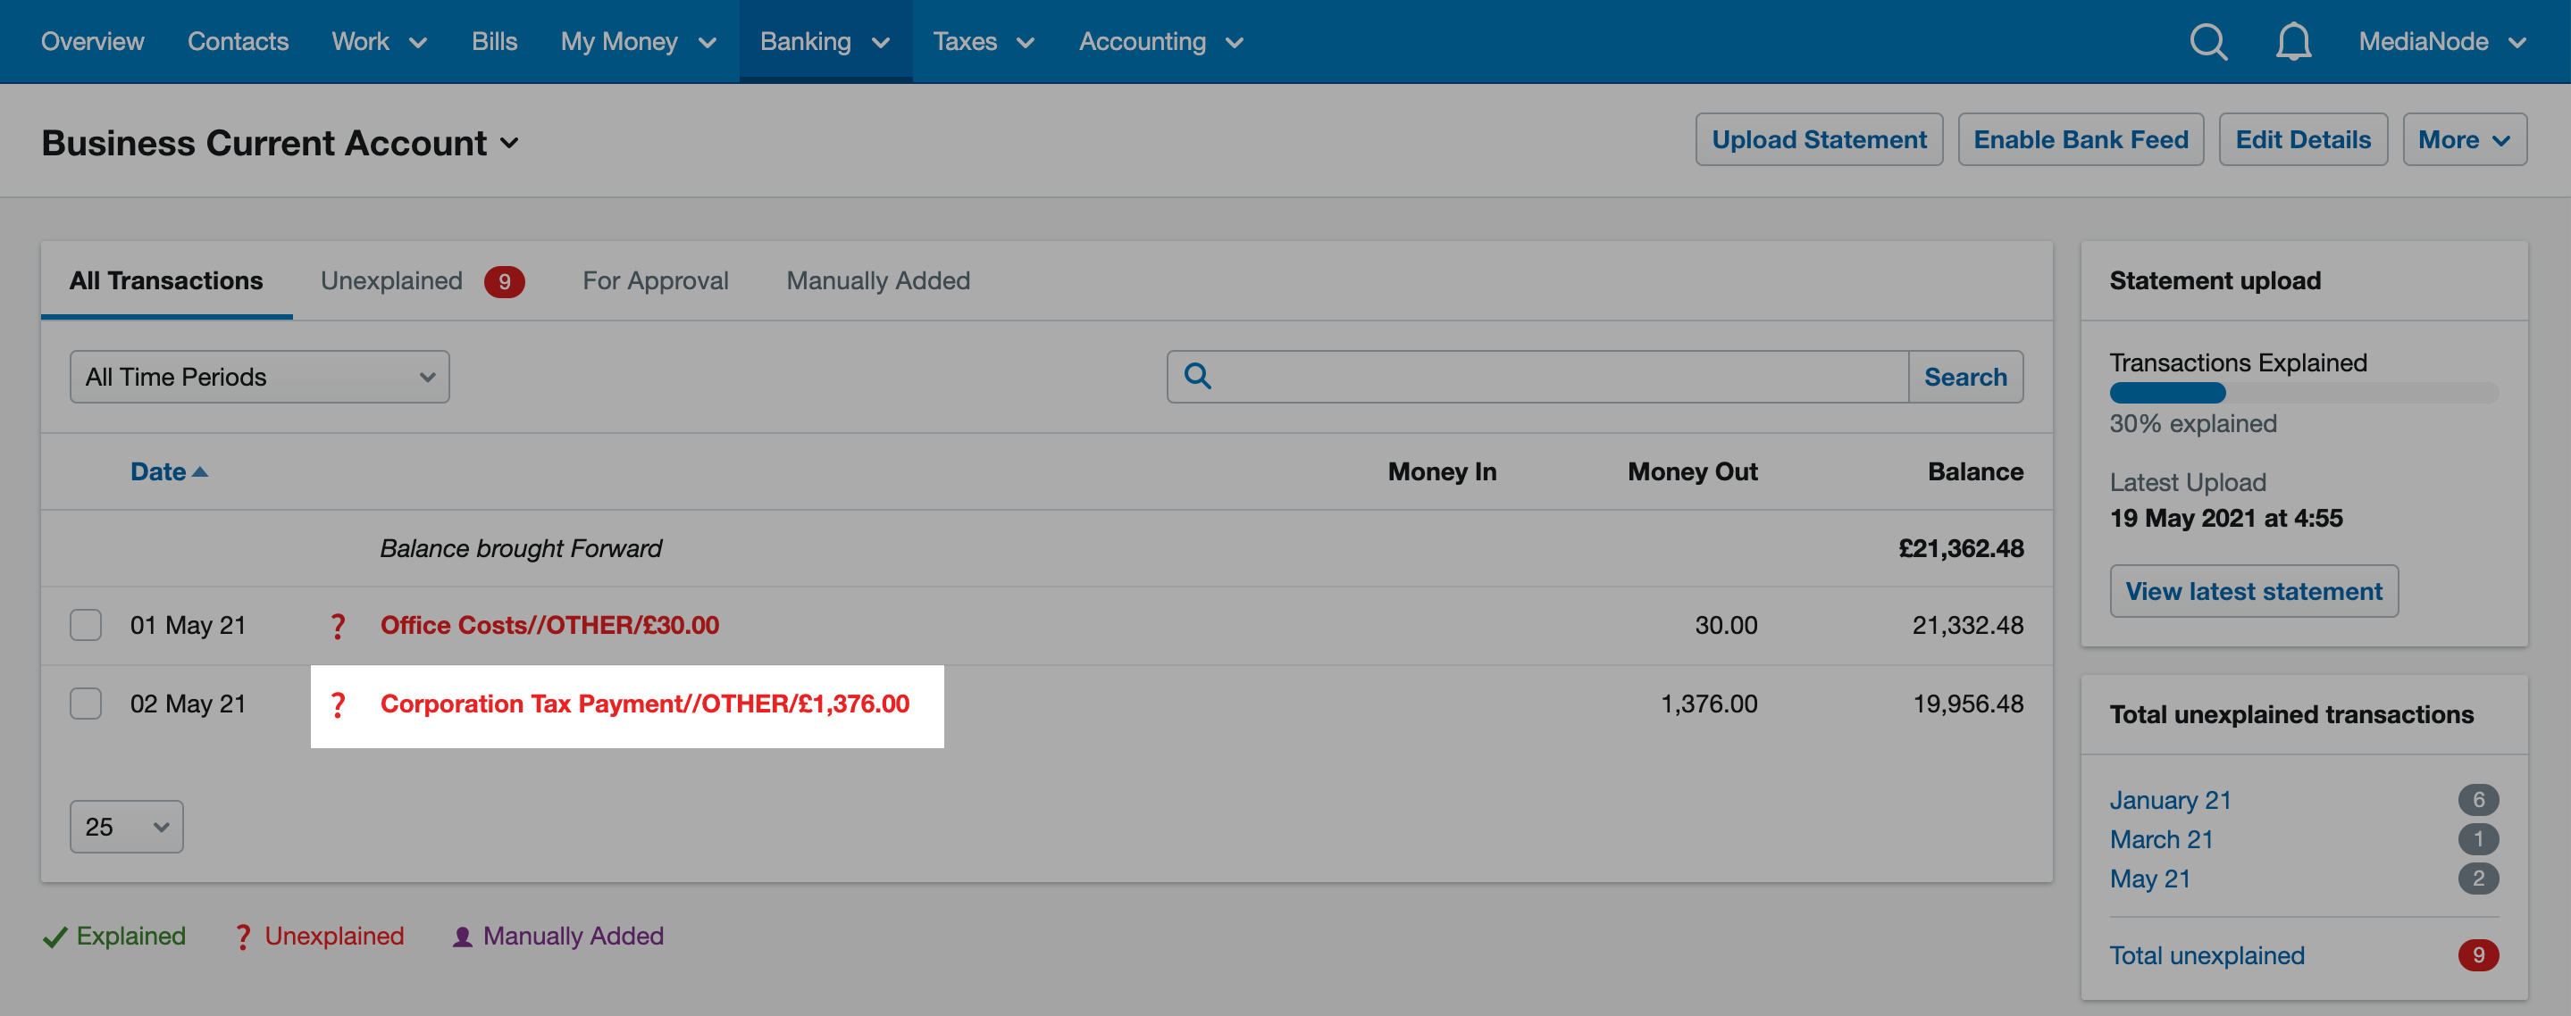The height and width of the screenshot is (1016, 2571).
Task: Click the search magnifying glass icon
Action: click(x=1197, y=377)
